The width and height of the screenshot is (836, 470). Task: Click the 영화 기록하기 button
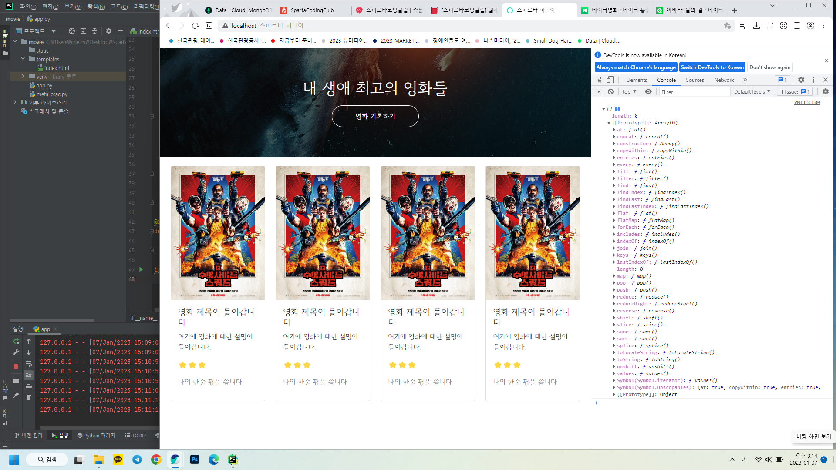tap(375, 116)
